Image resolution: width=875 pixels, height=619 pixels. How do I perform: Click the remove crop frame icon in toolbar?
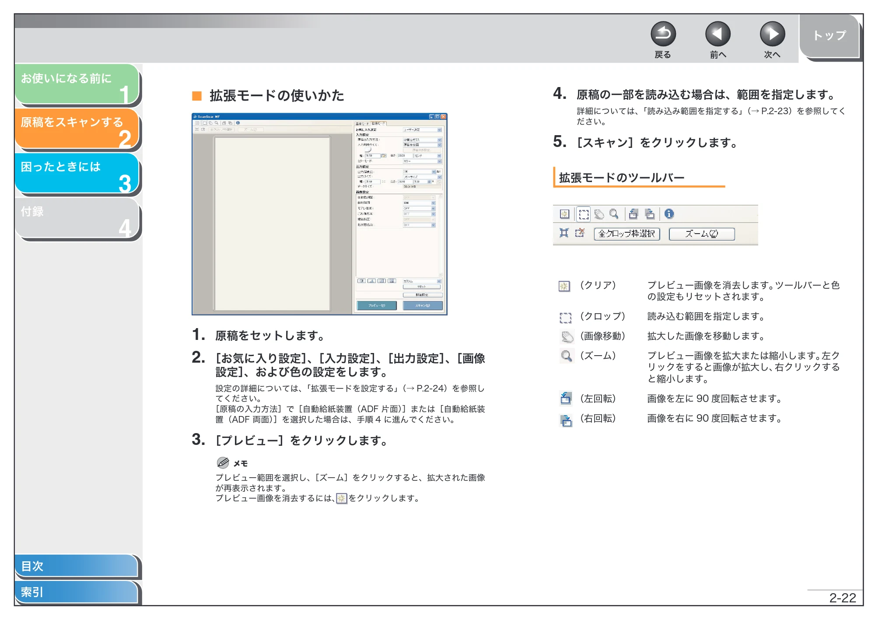pyautogui.click(x=580, y=233)
